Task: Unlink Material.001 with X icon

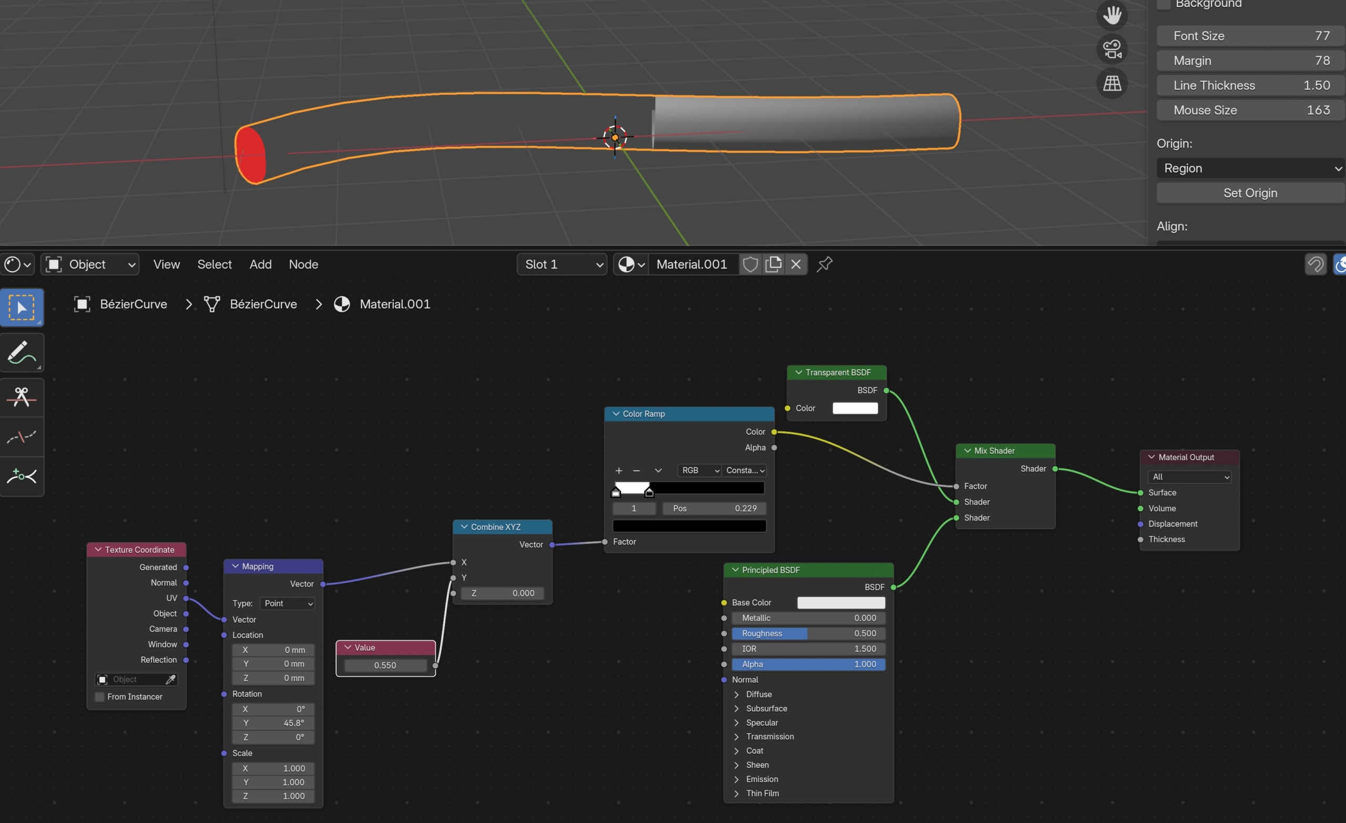Action: click(796, 265)
